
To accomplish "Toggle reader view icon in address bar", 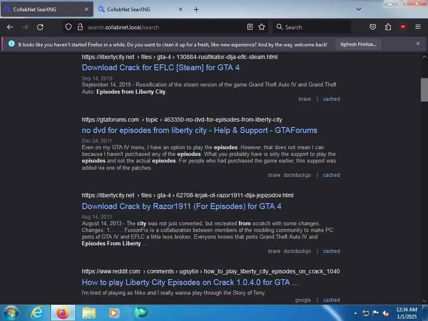I will point(250,27).
